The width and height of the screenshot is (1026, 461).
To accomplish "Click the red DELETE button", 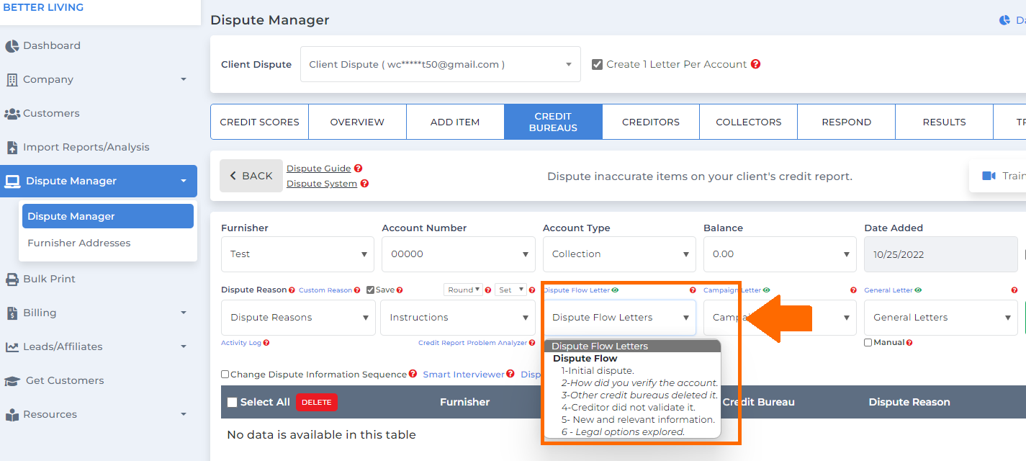I will point(316,402).
